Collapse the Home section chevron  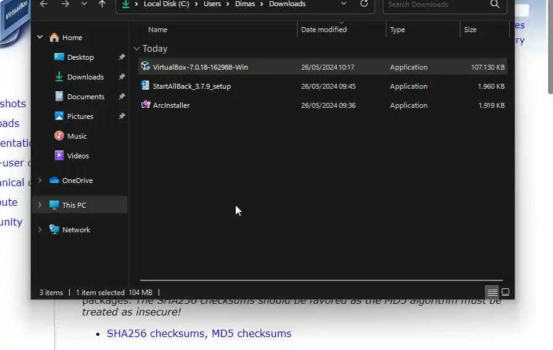[40, 36]
